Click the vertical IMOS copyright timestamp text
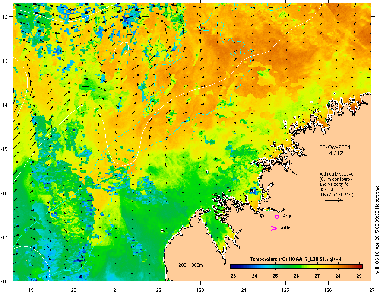Image resolution: width=380 pixels, height=294 pixels. pyautogui.click(x=377, y=230)
